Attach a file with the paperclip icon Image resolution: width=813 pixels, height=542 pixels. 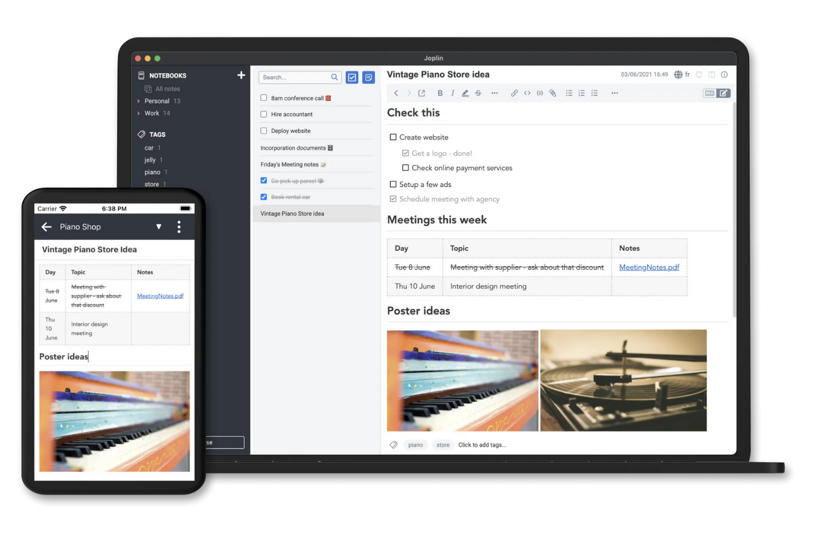pyautogui.click(x=553, y=93)
